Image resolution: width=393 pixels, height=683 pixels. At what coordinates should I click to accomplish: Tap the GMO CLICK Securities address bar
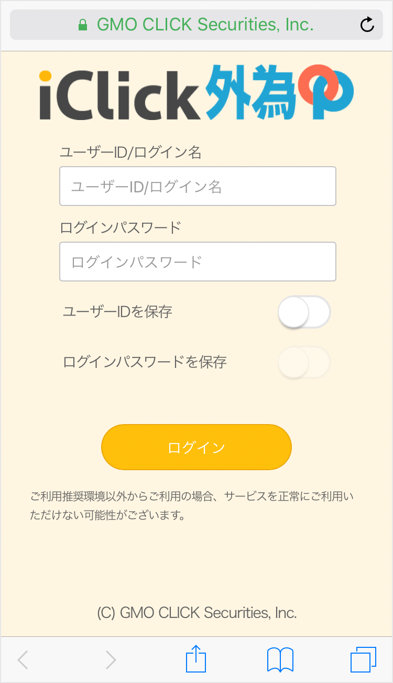tap(196, 25)
